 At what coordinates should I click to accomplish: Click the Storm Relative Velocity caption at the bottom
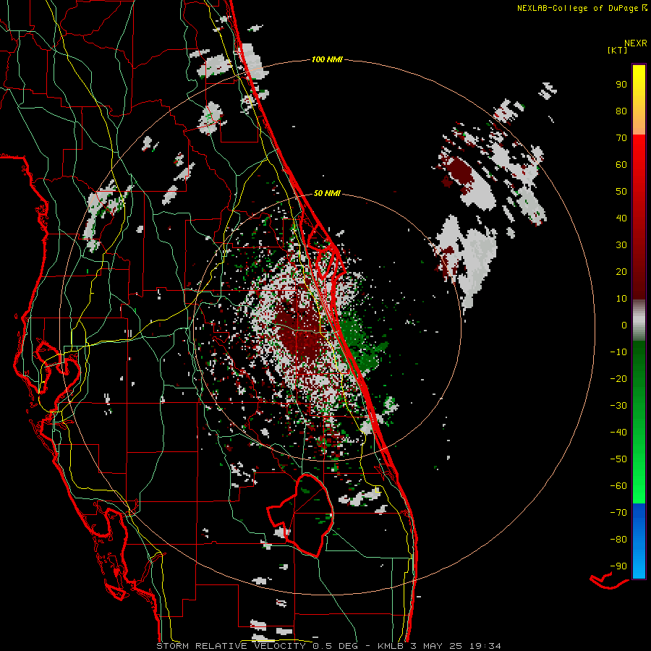tap(328, 646)
